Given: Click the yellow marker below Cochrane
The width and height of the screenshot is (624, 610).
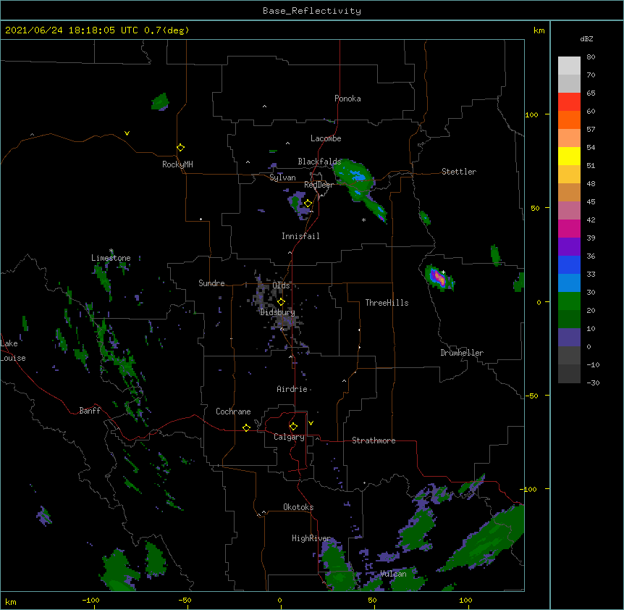Looking at the screenshot, I should [x=246, y=427].
